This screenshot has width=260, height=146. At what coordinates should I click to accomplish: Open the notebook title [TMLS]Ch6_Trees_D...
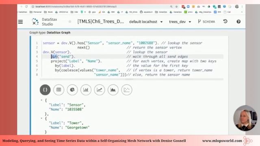point(100,21)
